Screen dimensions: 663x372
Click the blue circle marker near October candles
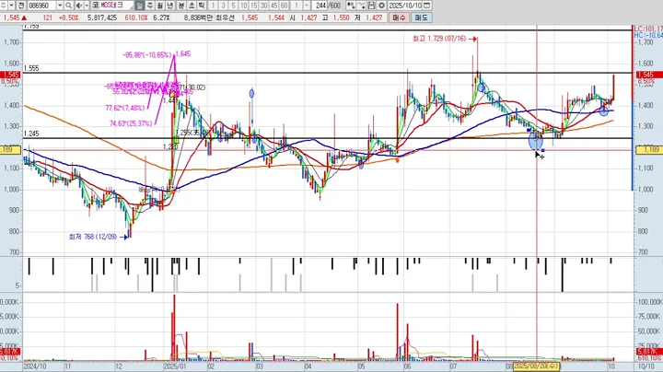coord(604,111)
